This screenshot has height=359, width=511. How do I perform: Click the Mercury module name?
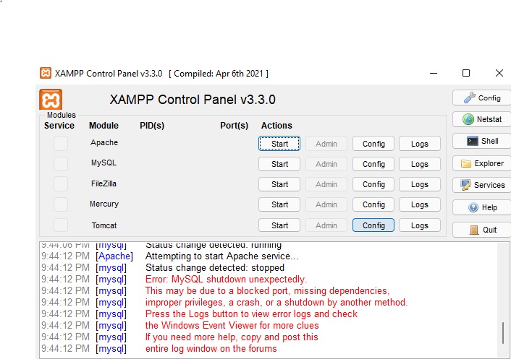pyautogui.click(x=104, y=204)
